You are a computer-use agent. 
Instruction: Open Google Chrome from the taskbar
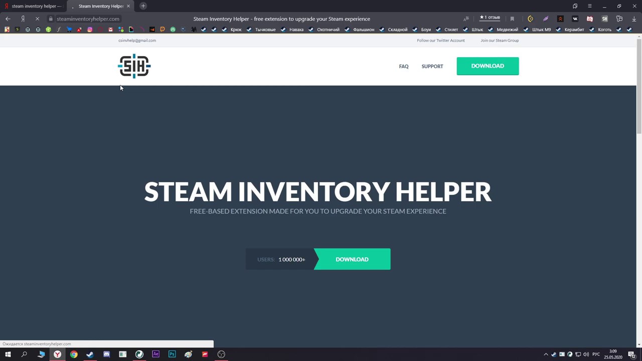[74, 354]
